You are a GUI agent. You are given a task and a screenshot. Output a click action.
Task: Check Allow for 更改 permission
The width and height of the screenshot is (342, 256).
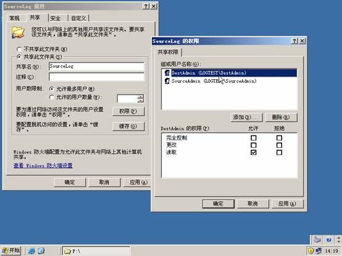pos(254,145)
